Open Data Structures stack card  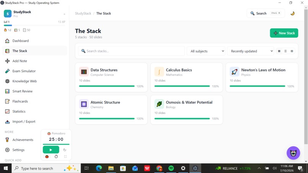point(111,78)
